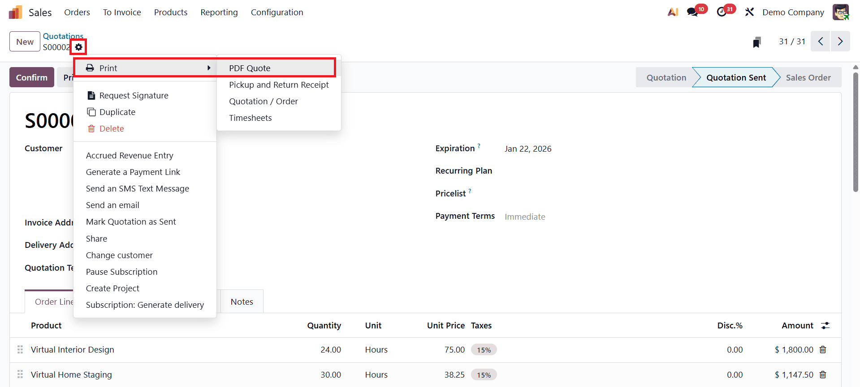Open the developer tools wrench icon
This screenshot has width=860, height=387.
(749, 12)
